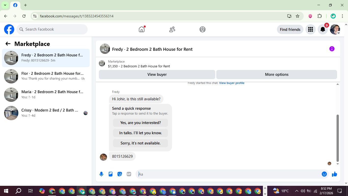Viewport: 348px width, 196px height.
Task: Choose a GIF icon
Action: coord(129,174)
